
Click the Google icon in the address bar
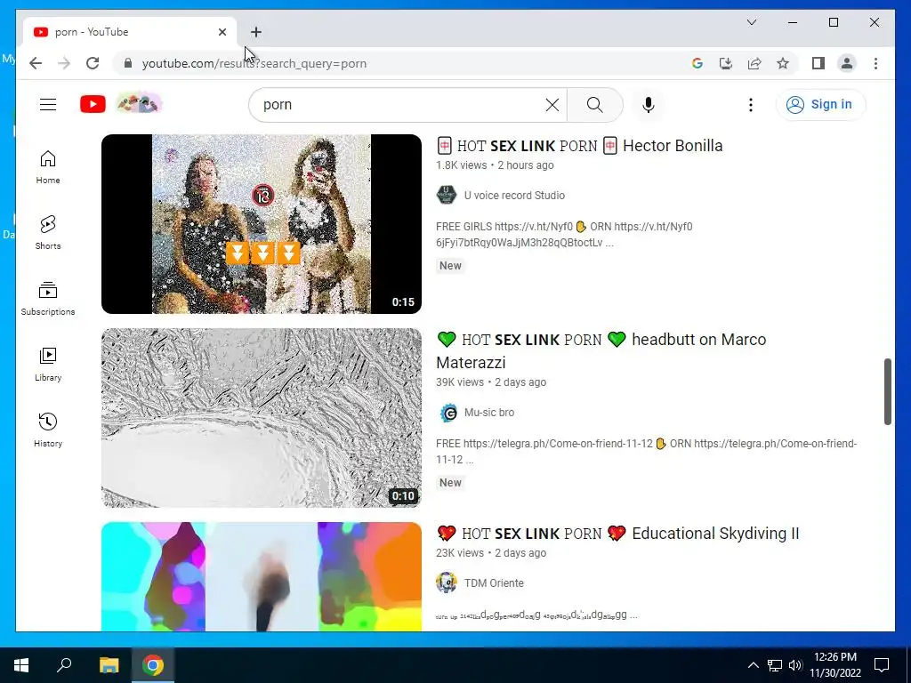coord(697,63)
